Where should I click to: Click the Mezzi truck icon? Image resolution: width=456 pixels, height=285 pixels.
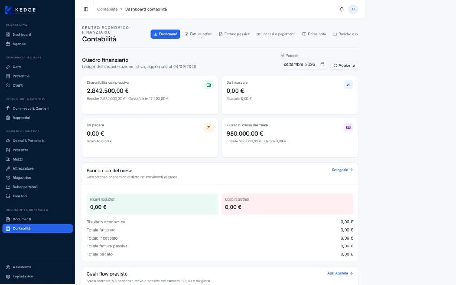(8, 159)
